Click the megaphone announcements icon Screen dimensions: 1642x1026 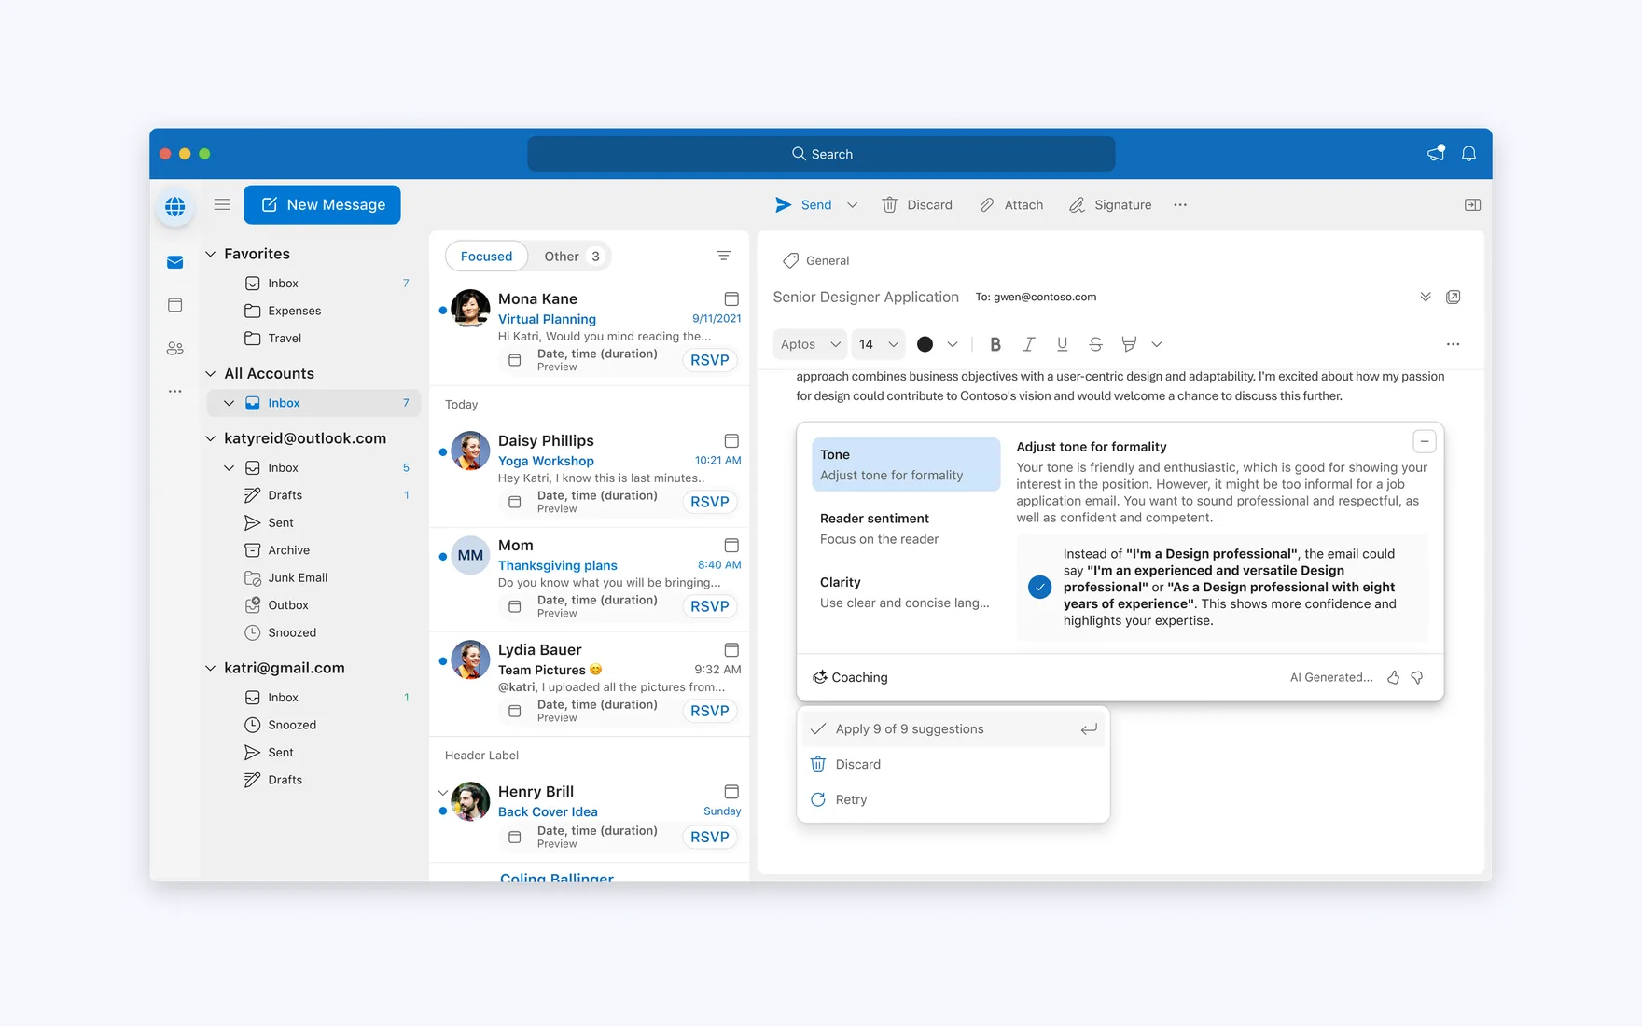(x=1436, y=154)
